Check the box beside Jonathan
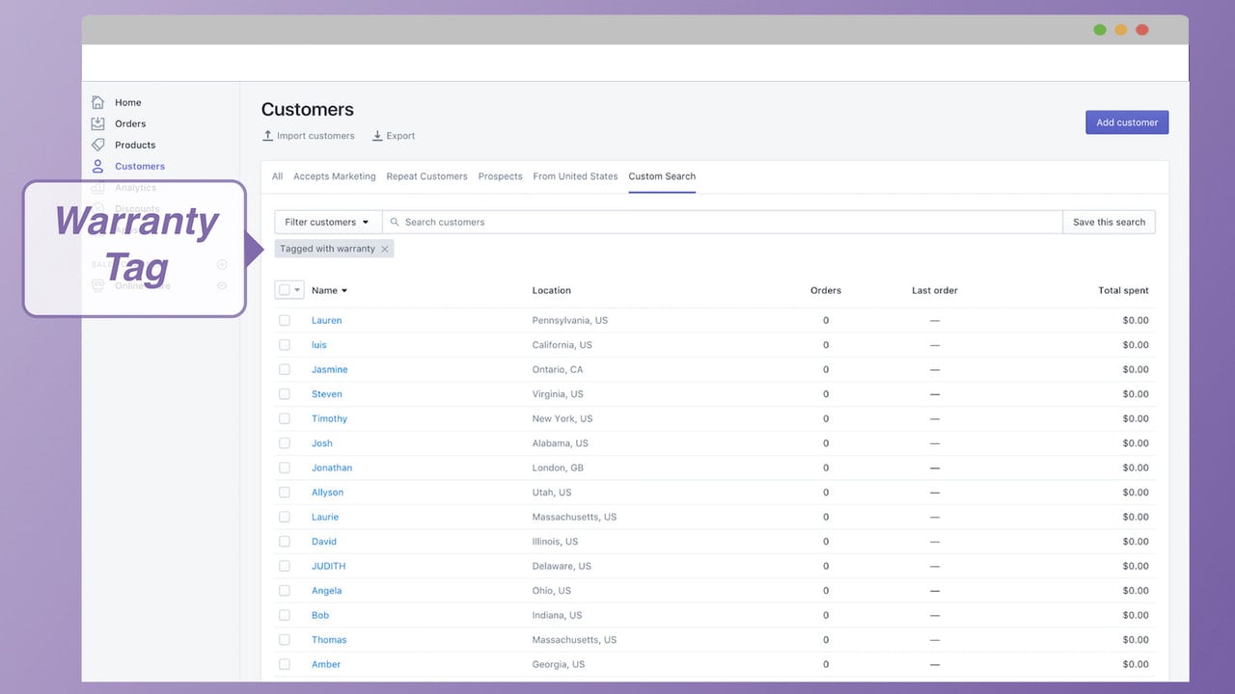This screenshot has width=1235, height=694. [x=285, y=467]
